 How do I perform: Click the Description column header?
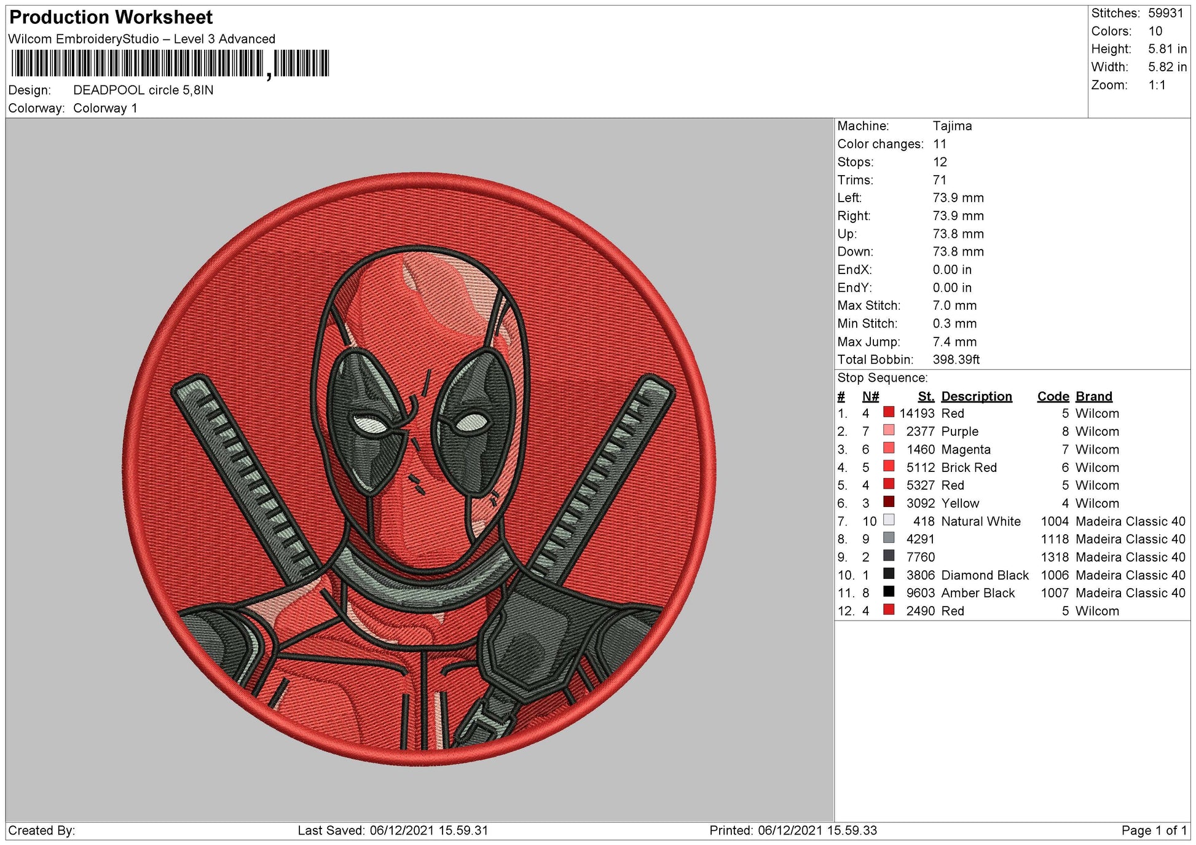977,396
